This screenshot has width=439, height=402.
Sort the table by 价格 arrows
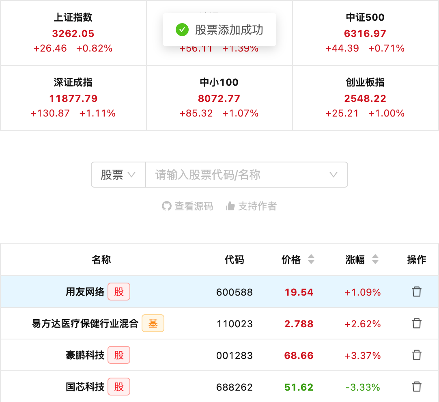coord(311,259)
